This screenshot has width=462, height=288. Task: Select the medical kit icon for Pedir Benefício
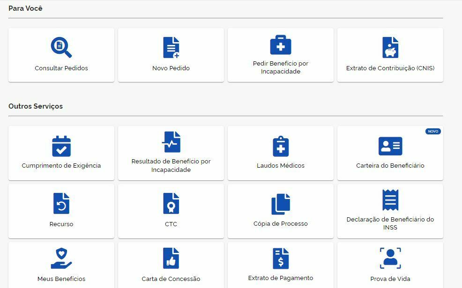pyautogui.click(x=281, y=45)
